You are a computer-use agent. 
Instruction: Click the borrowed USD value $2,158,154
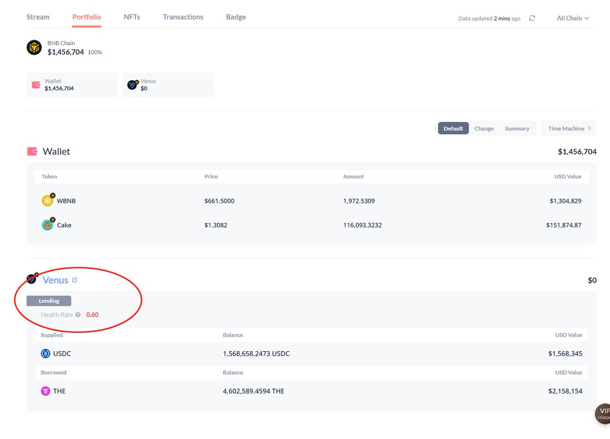click(x=565, y=391)
